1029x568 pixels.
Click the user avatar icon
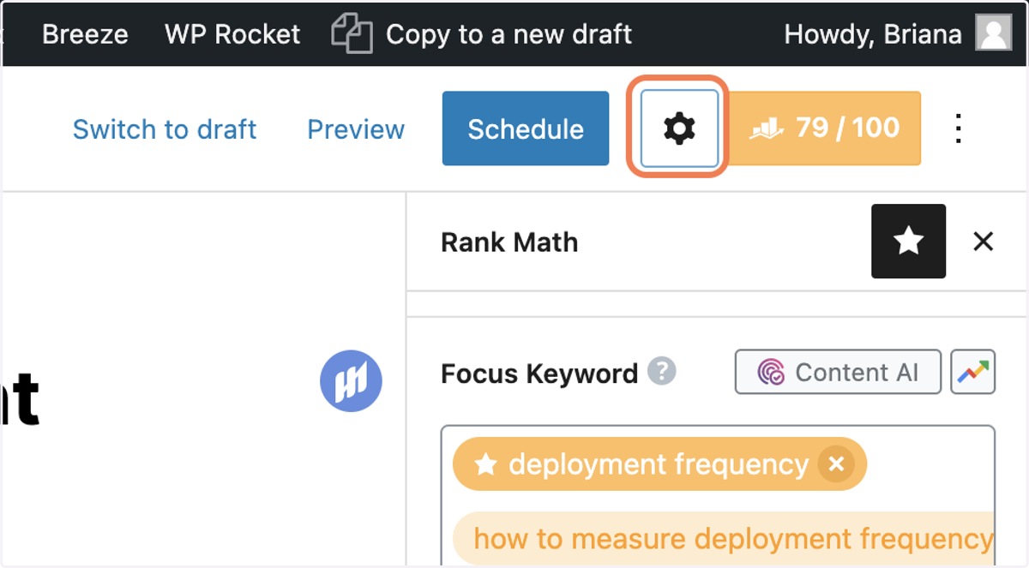tap(994, 33)
